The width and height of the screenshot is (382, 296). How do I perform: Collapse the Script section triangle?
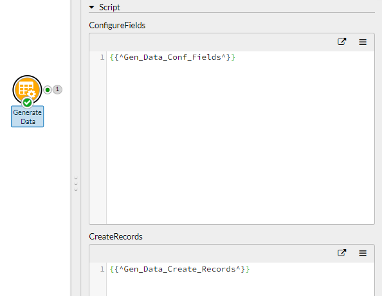pos(91,7)
